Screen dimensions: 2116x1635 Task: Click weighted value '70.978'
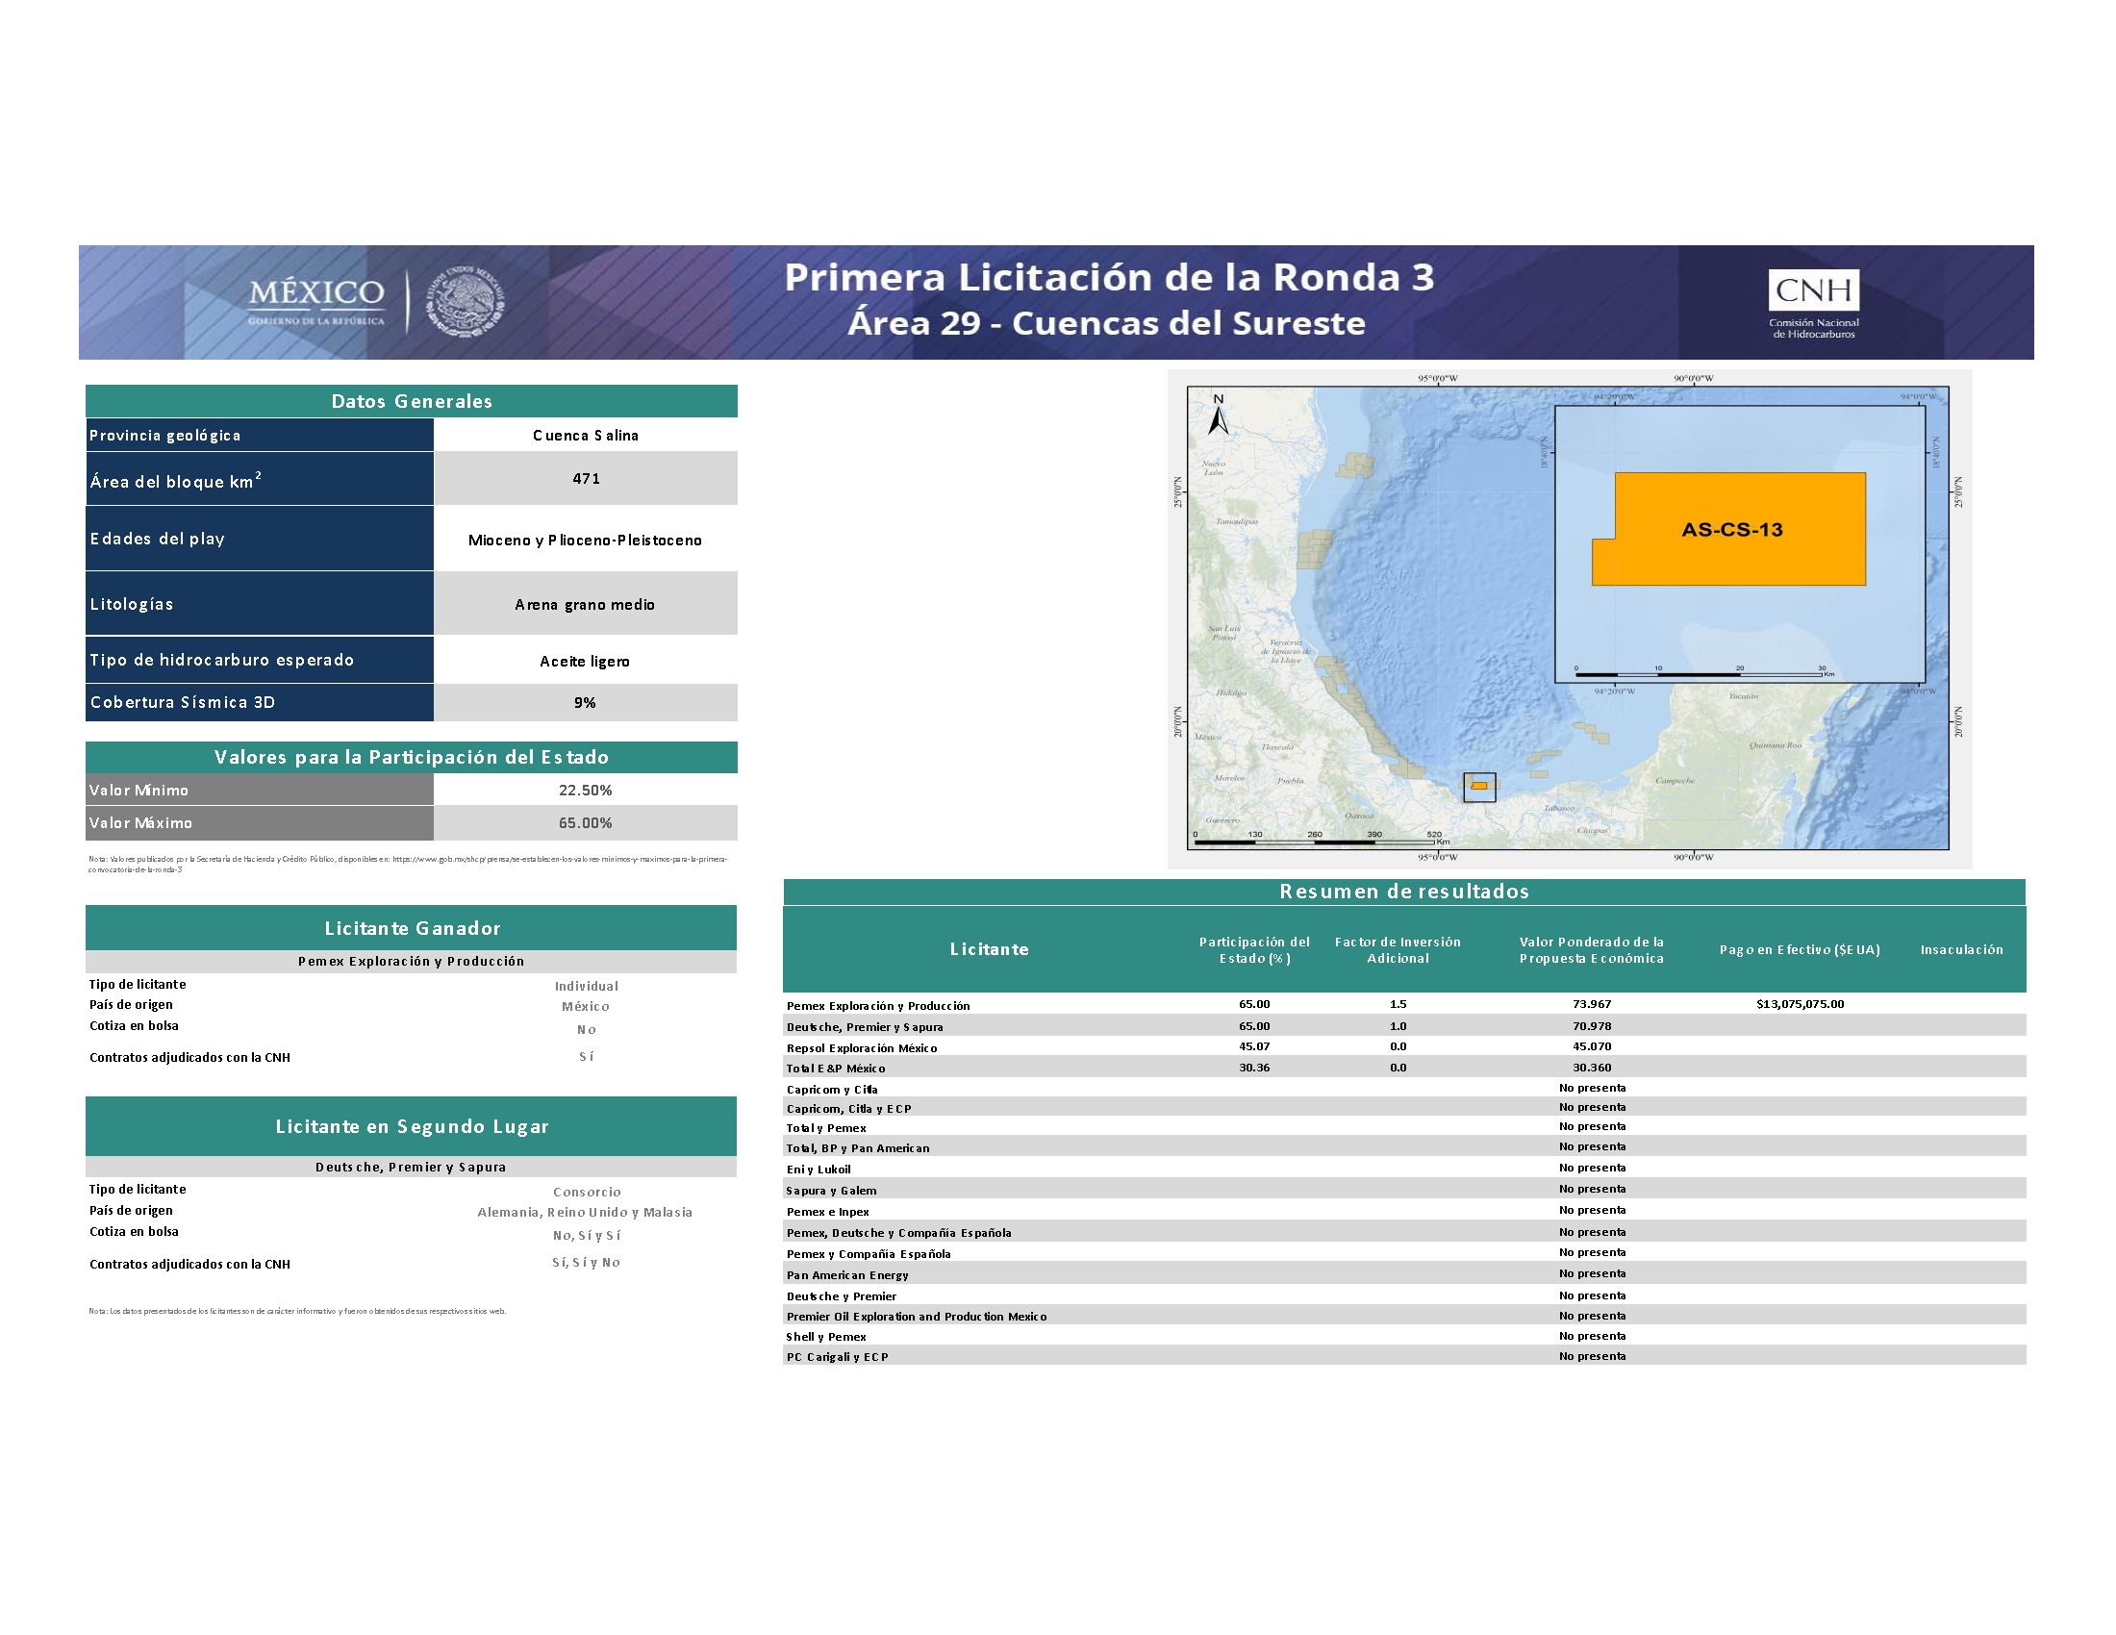[x=1592, y=1026]
